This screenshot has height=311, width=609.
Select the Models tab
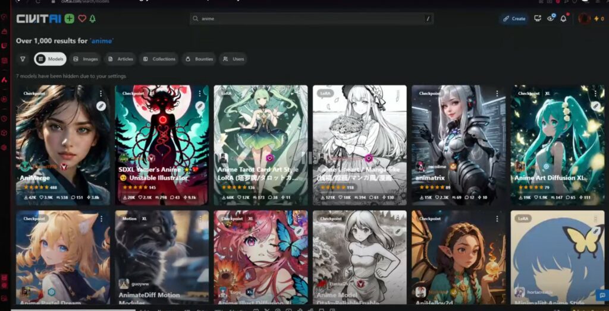coord(51,59)
